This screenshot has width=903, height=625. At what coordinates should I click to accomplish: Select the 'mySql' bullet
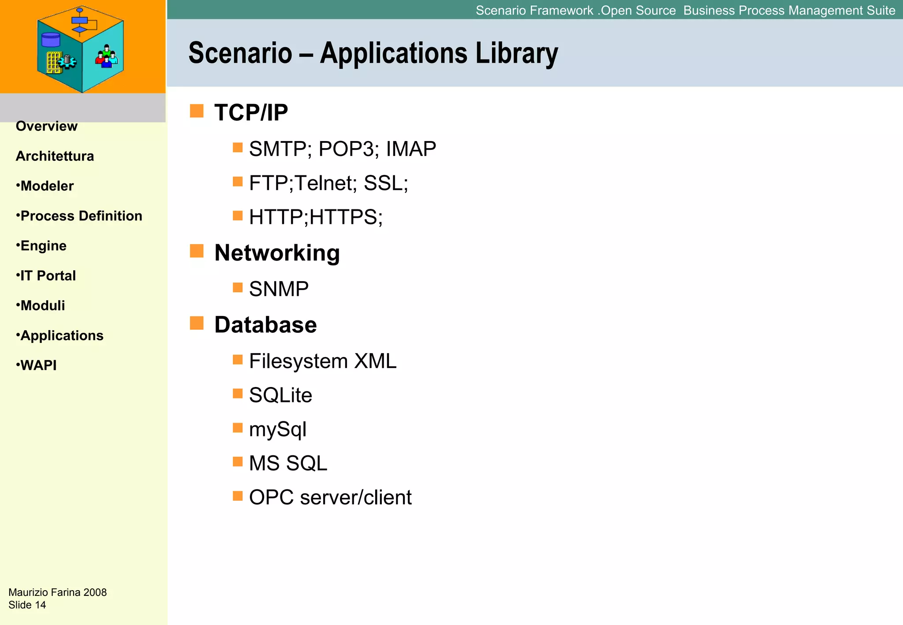[278, 430]
